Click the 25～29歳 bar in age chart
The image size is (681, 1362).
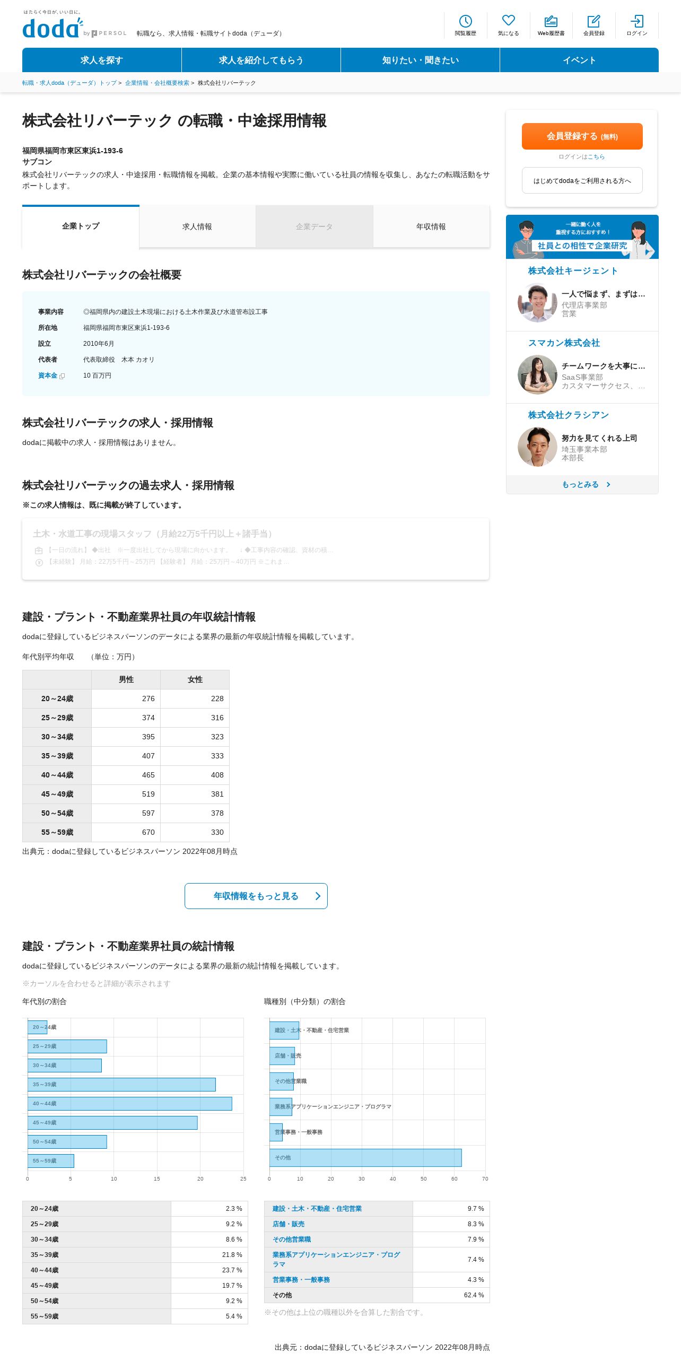point(67,1046)
